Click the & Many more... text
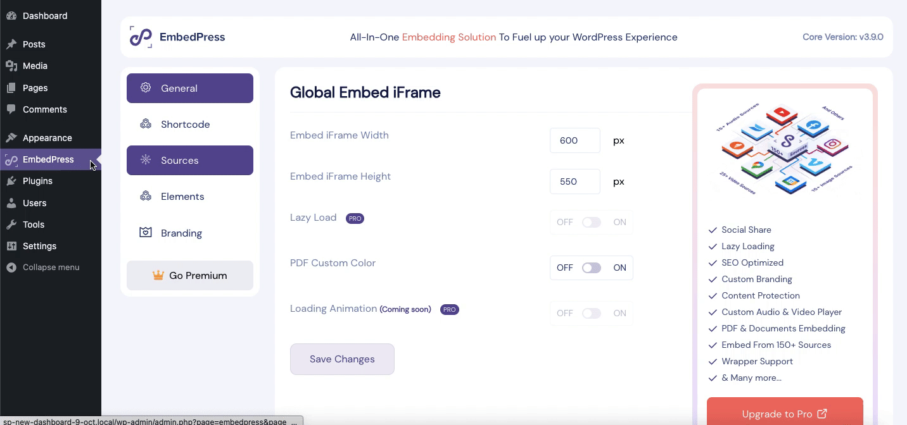Image resolution: width=907 pixels, height=425 pixels. pos(751,378)
